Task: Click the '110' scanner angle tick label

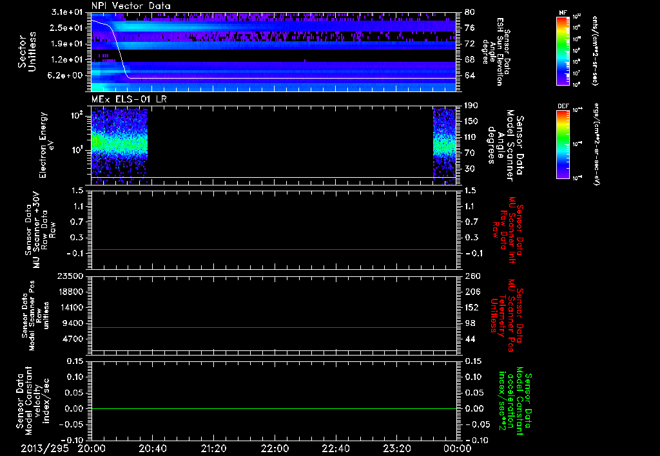Action: 471,137
